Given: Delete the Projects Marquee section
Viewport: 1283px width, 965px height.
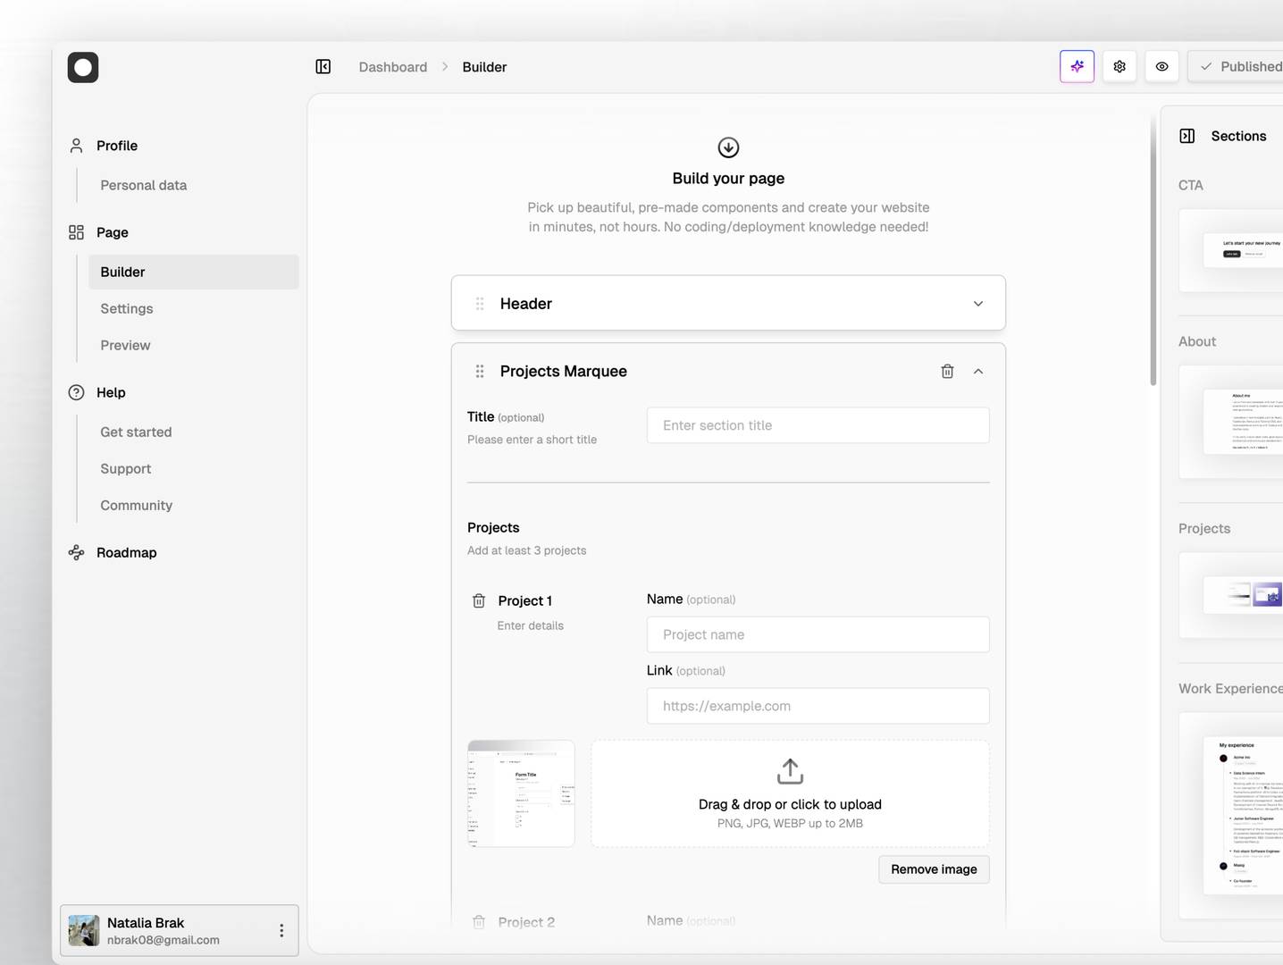Looking at the screenshot, I should [947, 371].
